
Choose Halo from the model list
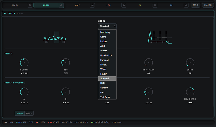click(107, 83)
